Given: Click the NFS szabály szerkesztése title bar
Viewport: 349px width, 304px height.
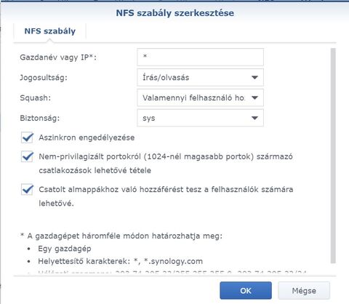Looking at the screenshot, I should [175, 13].
